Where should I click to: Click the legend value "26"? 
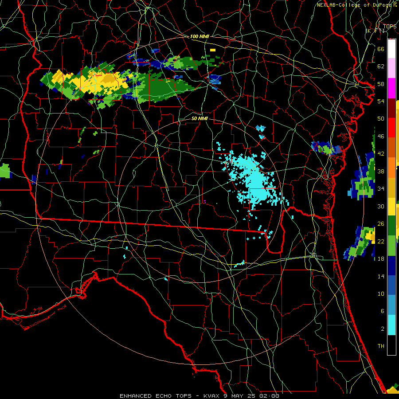381,224
